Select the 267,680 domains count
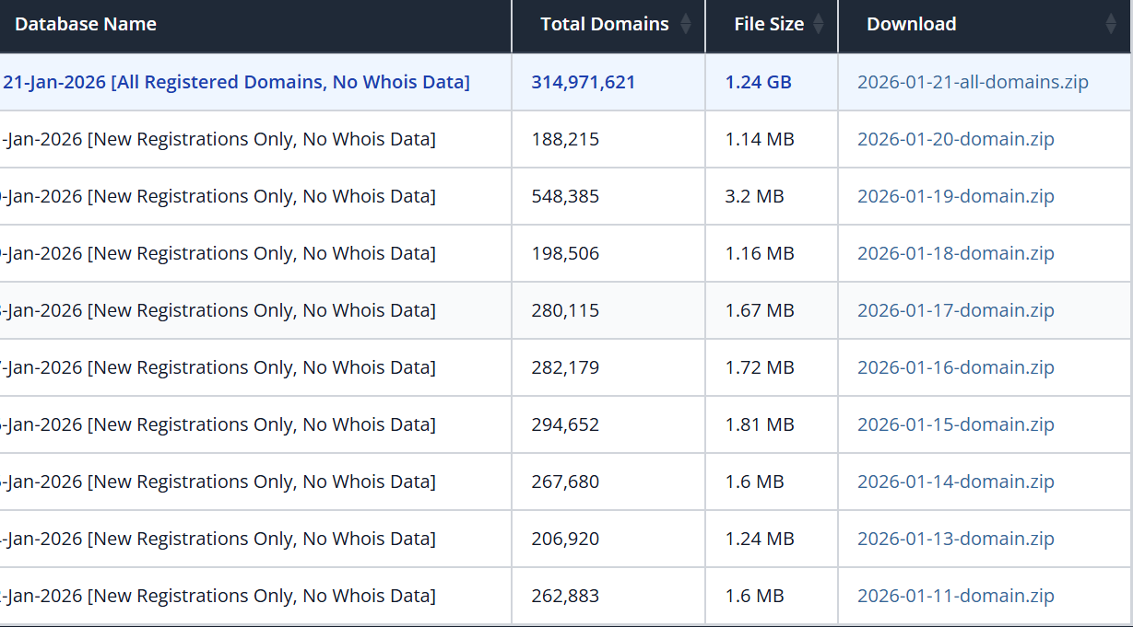Viewport: 1133px width, 627px height. (565, 482)
